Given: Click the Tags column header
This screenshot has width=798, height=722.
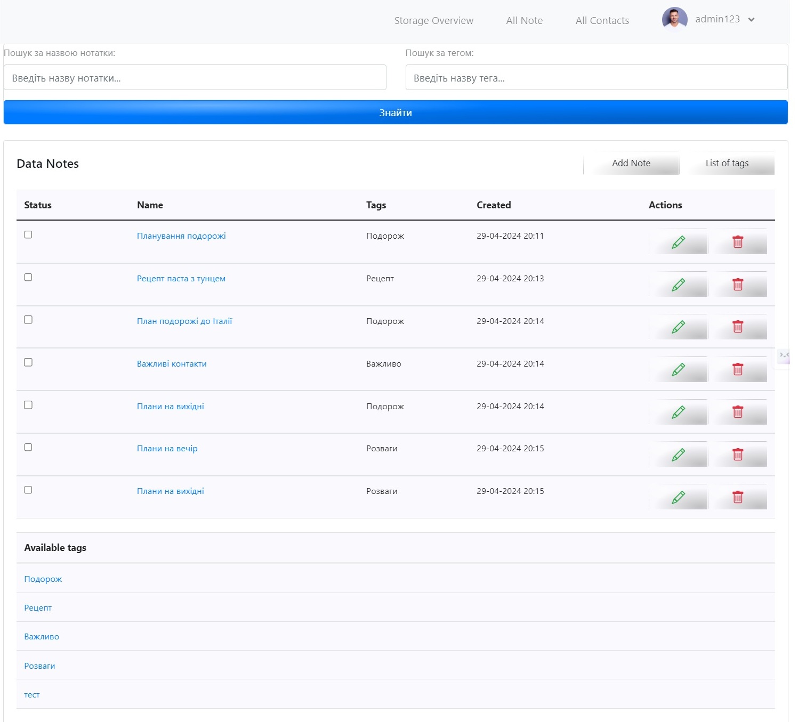Looking at the screenshot, I should pyautogui.click(x=376, y=205).
